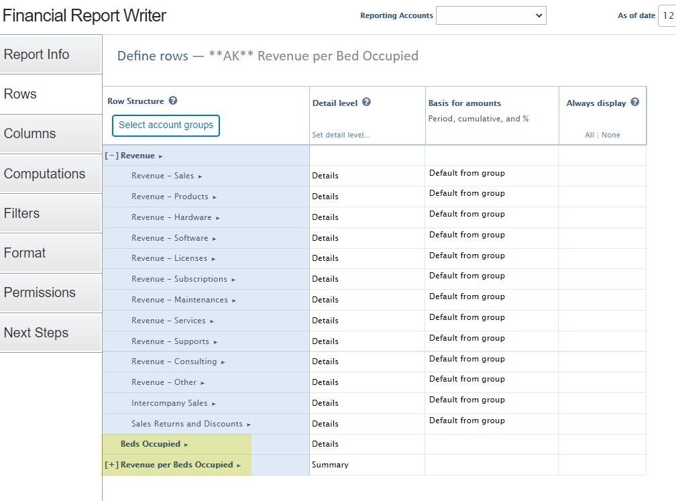Select All under Always display
The image size is (676, 501).
point(589,135)
